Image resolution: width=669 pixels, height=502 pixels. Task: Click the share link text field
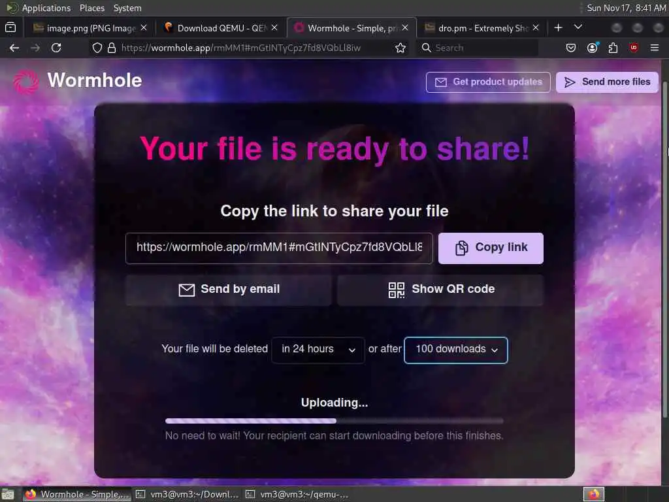click(279, 248)
